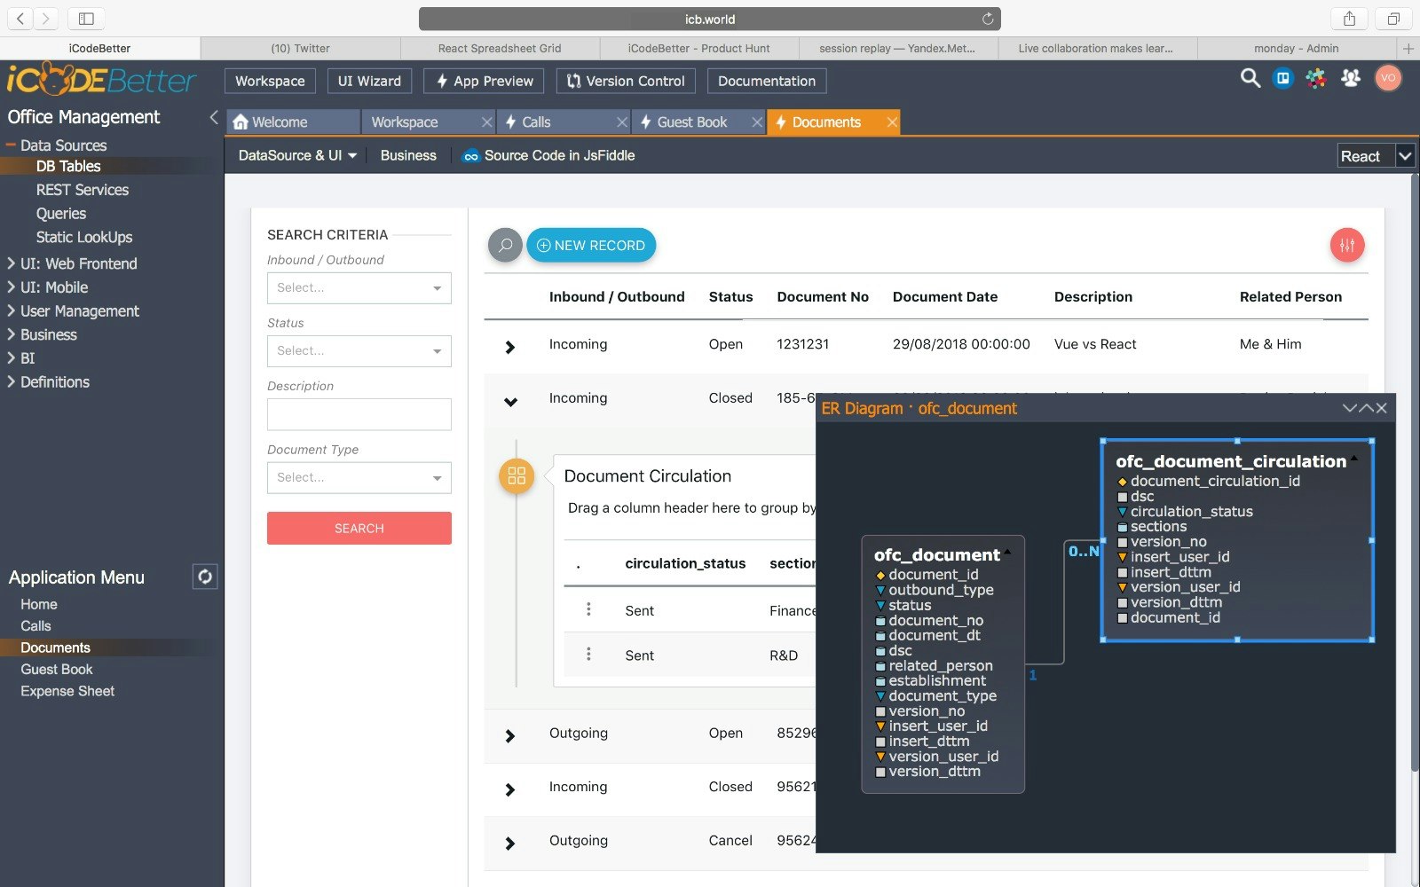The image size is (1420, 887).
Task: Collapse the Incoming Closed 185 row
Action: click(x=510, y=402)
